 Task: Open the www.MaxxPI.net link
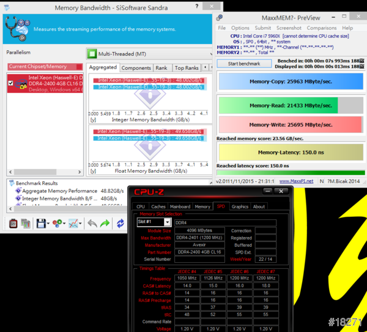[296, 181]
